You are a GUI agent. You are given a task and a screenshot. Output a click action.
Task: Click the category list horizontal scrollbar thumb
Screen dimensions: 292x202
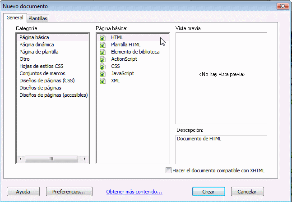tap(51, 159)
